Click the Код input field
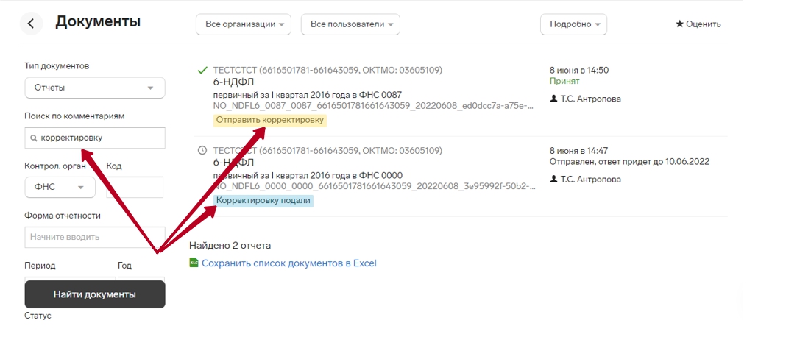Image resolution: width=786 pixels, height=337 pixels. pyautogui.click(x=134, y=188)
